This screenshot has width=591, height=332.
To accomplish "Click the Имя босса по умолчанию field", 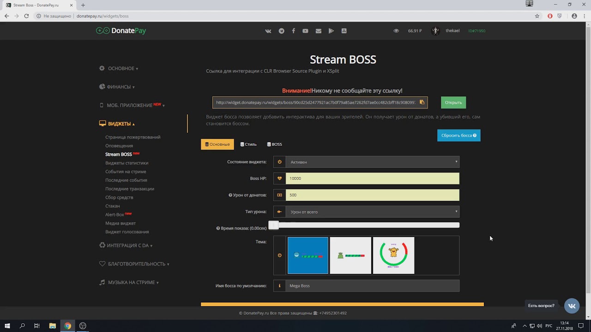I will (372, 286).
